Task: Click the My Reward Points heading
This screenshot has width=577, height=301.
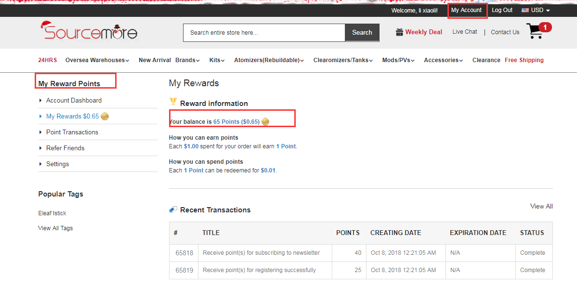Action: (x=69, y=83)
